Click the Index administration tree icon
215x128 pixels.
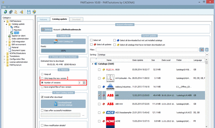point(9,39)
